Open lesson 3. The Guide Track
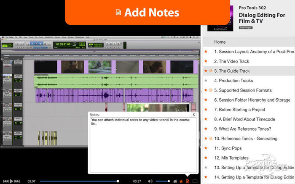 [232, 71]
